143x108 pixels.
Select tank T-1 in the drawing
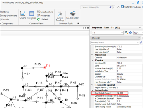45,68
